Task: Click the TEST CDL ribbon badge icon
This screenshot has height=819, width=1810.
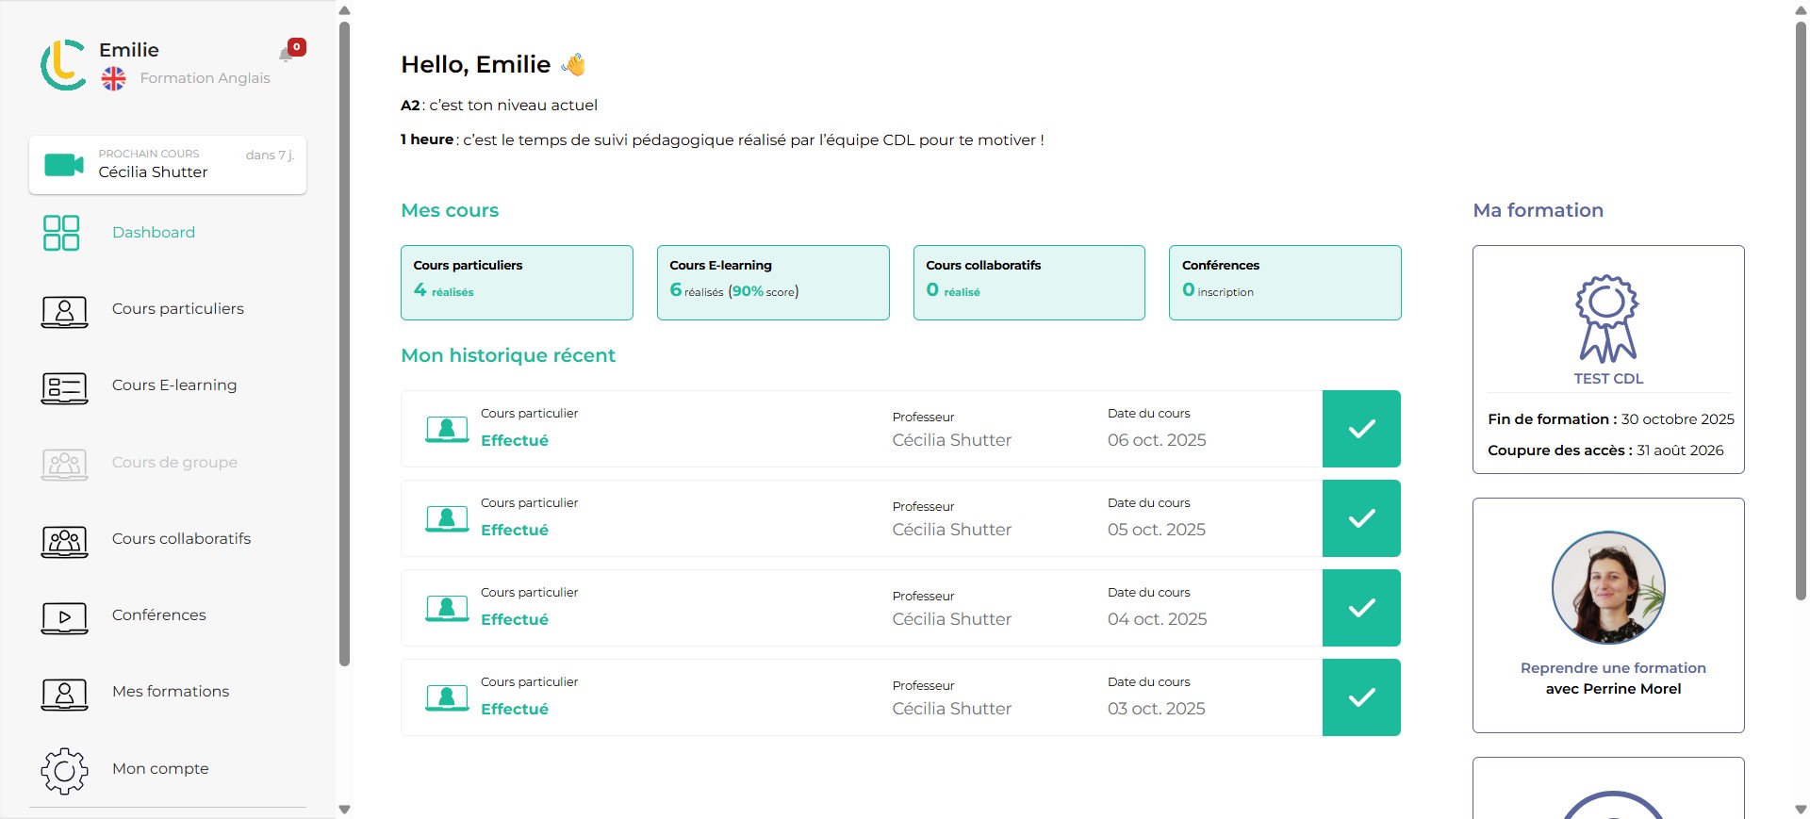Action: point(1607,319)
